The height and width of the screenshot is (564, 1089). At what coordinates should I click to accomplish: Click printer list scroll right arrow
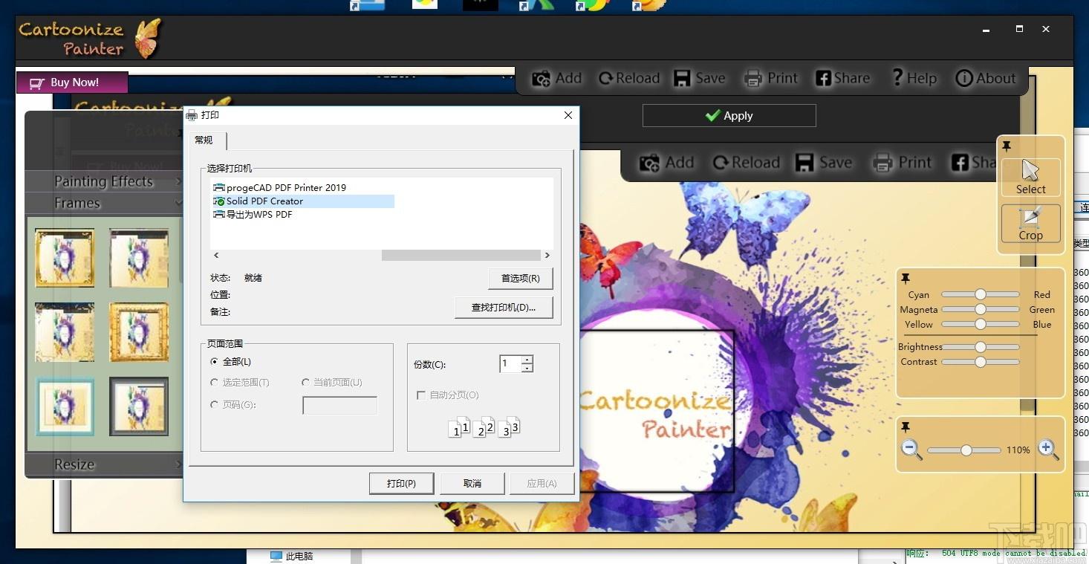coord(547,256)
